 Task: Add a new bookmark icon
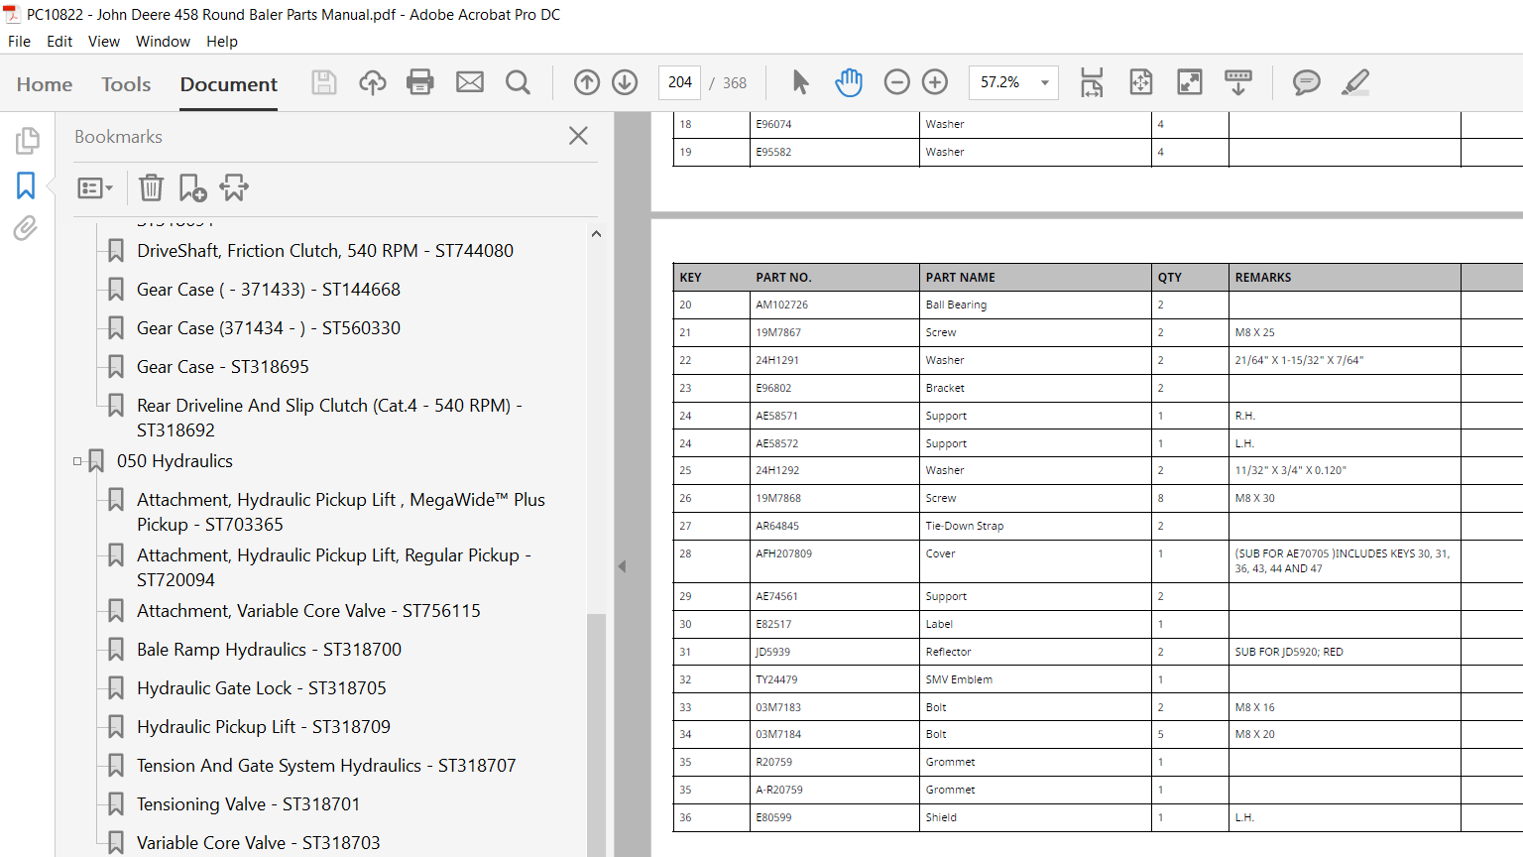click(192, 187)
